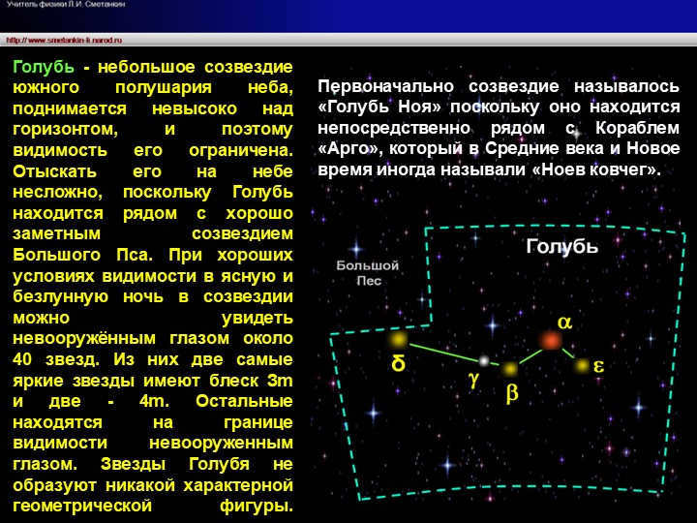Click the red alpha star
This screenshot has height=523, width=697.
[x=550, y=340]
